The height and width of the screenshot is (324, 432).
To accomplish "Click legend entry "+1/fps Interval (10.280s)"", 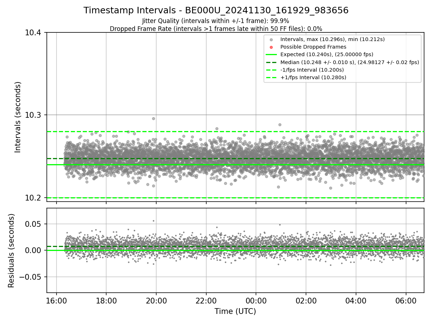I will [313, 77].
